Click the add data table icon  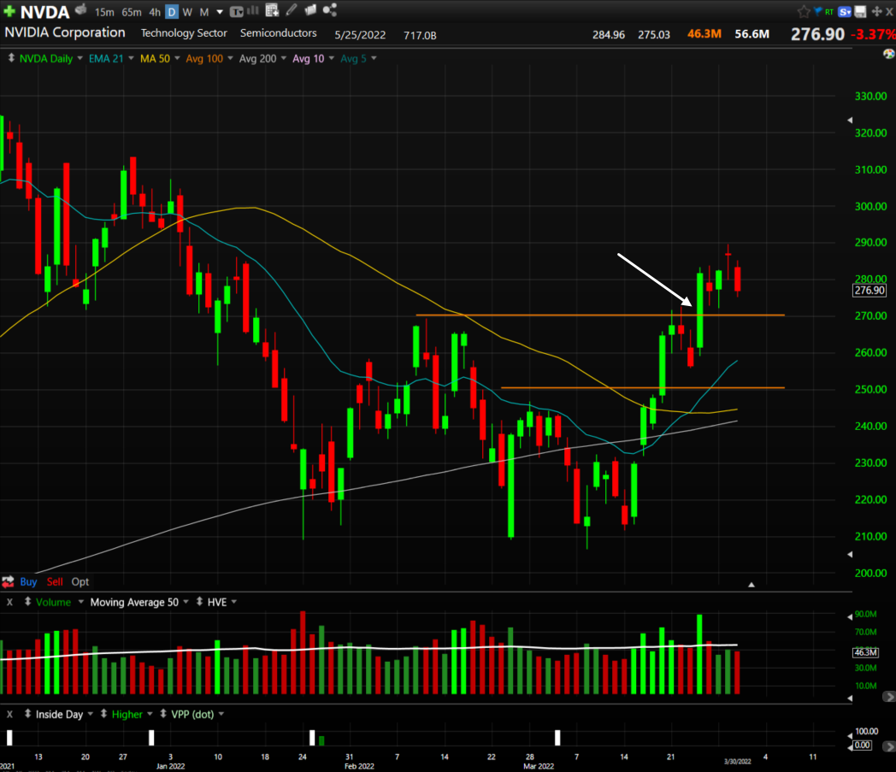tap(272, 10)
